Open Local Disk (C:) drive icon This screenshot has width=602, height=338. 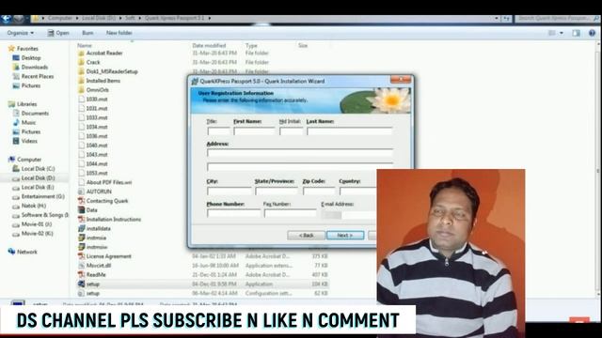click(16, 169)
